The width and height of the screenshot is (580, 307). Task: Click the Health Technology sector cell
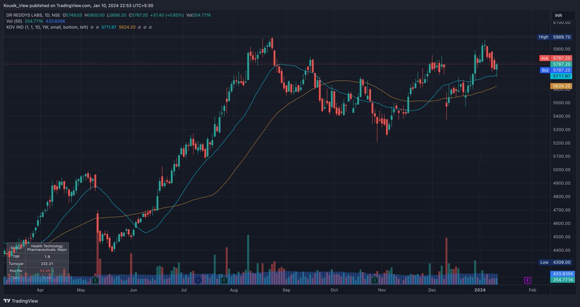pos(47,248)
